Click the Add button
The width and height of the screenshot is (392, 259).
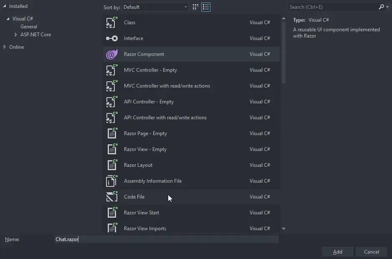coord(337,251)
